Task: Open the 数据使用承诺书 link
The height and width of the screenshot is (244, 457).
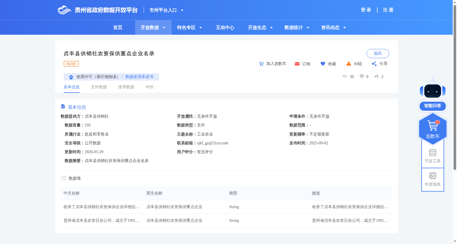Action: click(139, 77)
